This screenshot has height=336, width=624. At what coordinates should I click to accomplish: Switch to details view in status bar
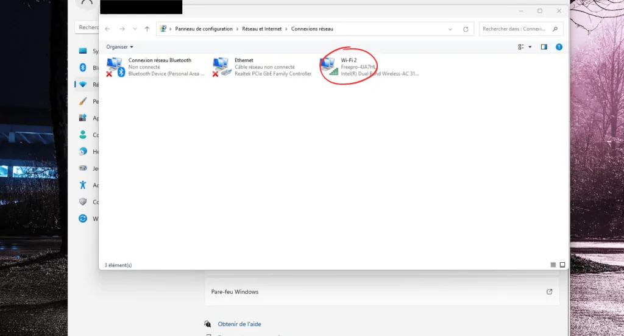click(553, 265)
